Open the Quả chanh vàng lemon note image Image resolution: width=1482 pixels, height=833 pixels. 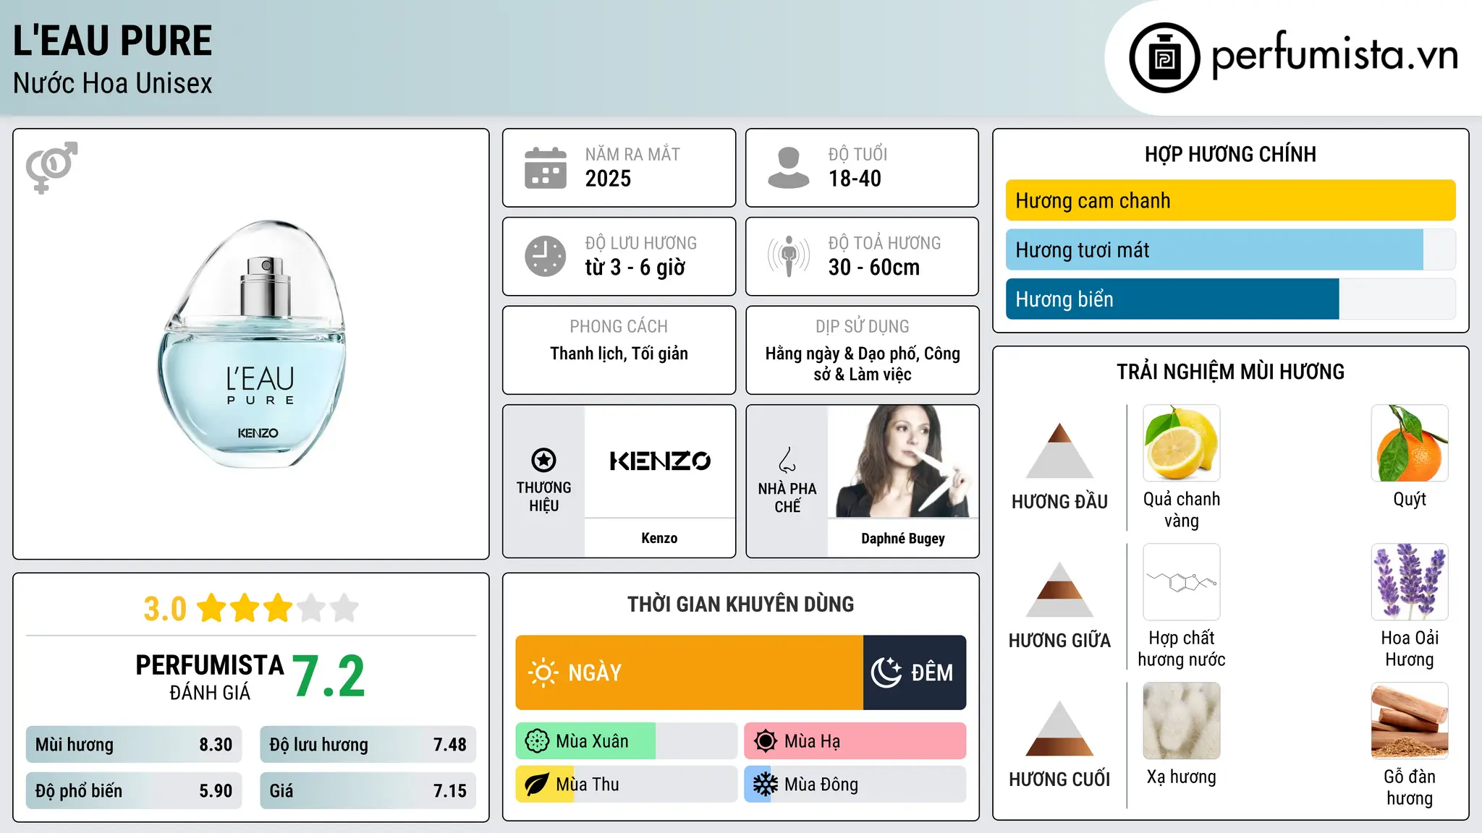pyautogui.click(x=1182, y=443)
